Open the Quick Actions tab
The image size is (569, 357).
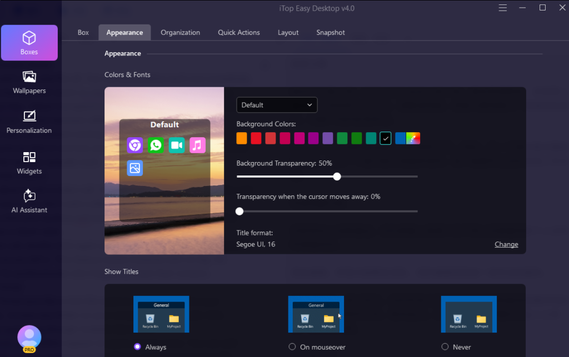pos(239,33)
